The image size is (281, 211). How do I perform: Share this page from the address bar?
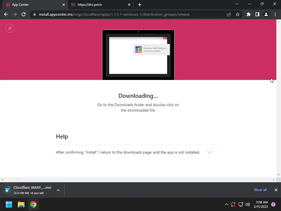point(229,14)
